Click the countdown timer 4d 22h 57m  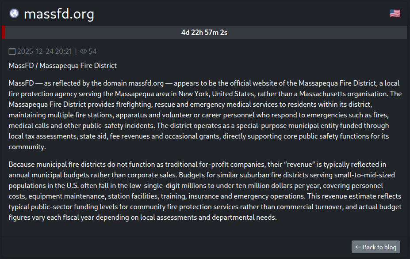204,32
